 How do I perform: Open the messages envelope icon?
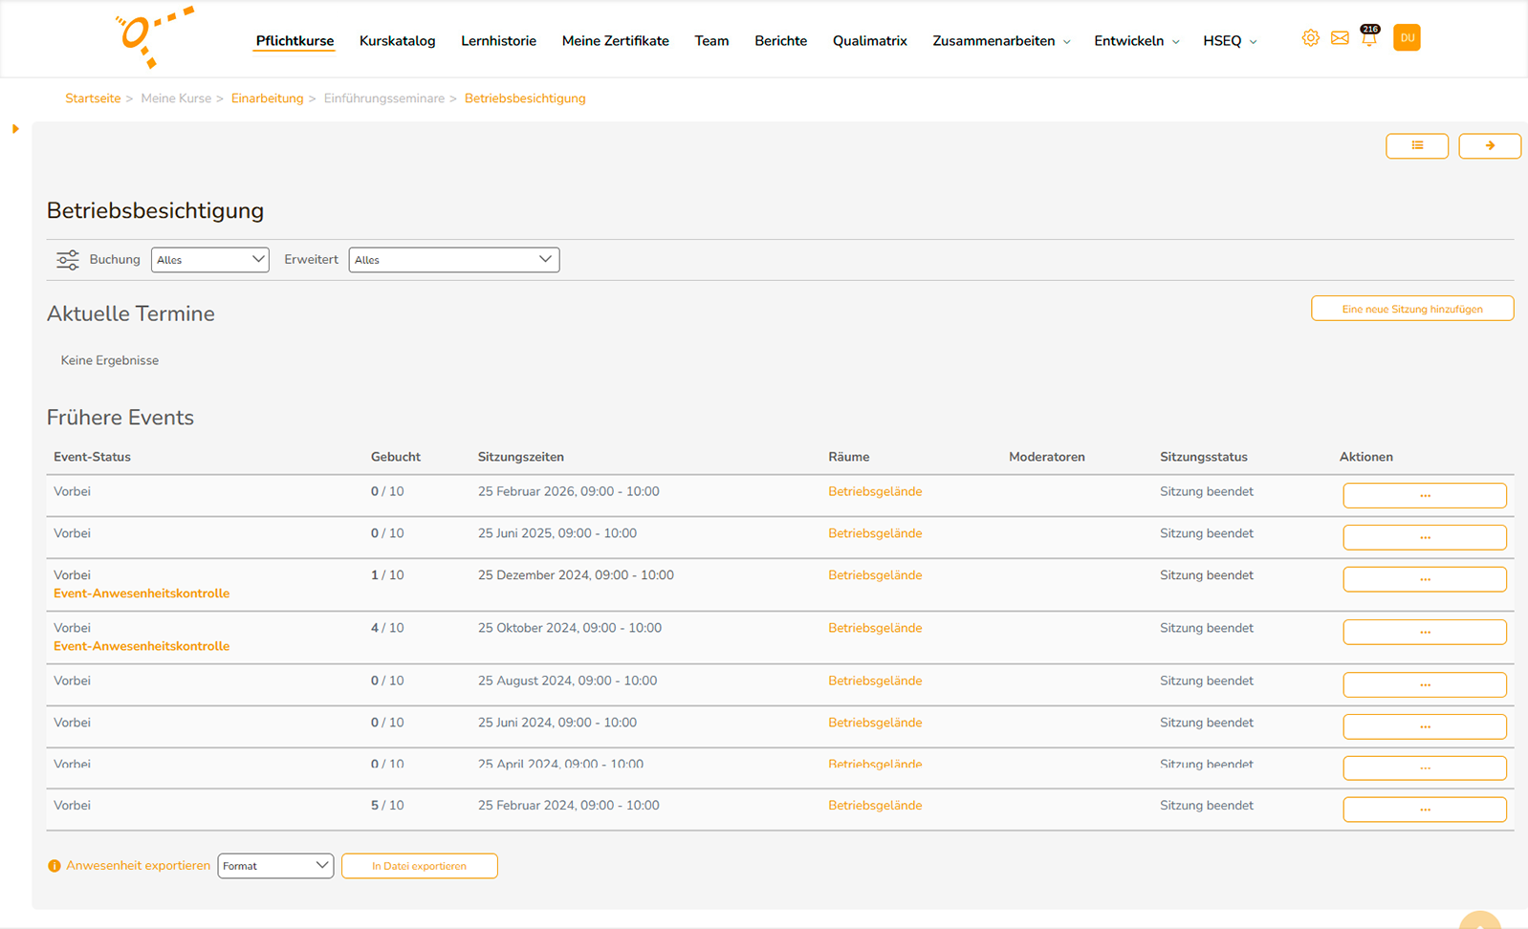pos(1340,38)
